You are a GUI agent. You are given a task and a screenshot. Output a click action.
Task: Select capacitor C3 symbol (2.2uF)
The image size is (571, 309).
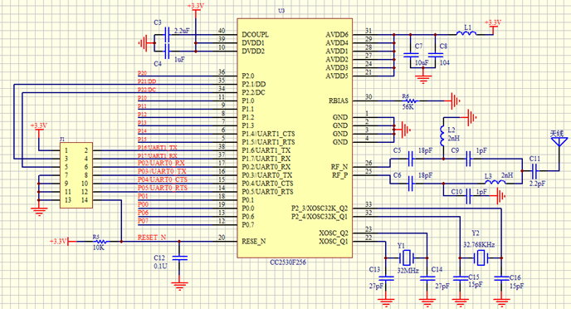(168, 35)
